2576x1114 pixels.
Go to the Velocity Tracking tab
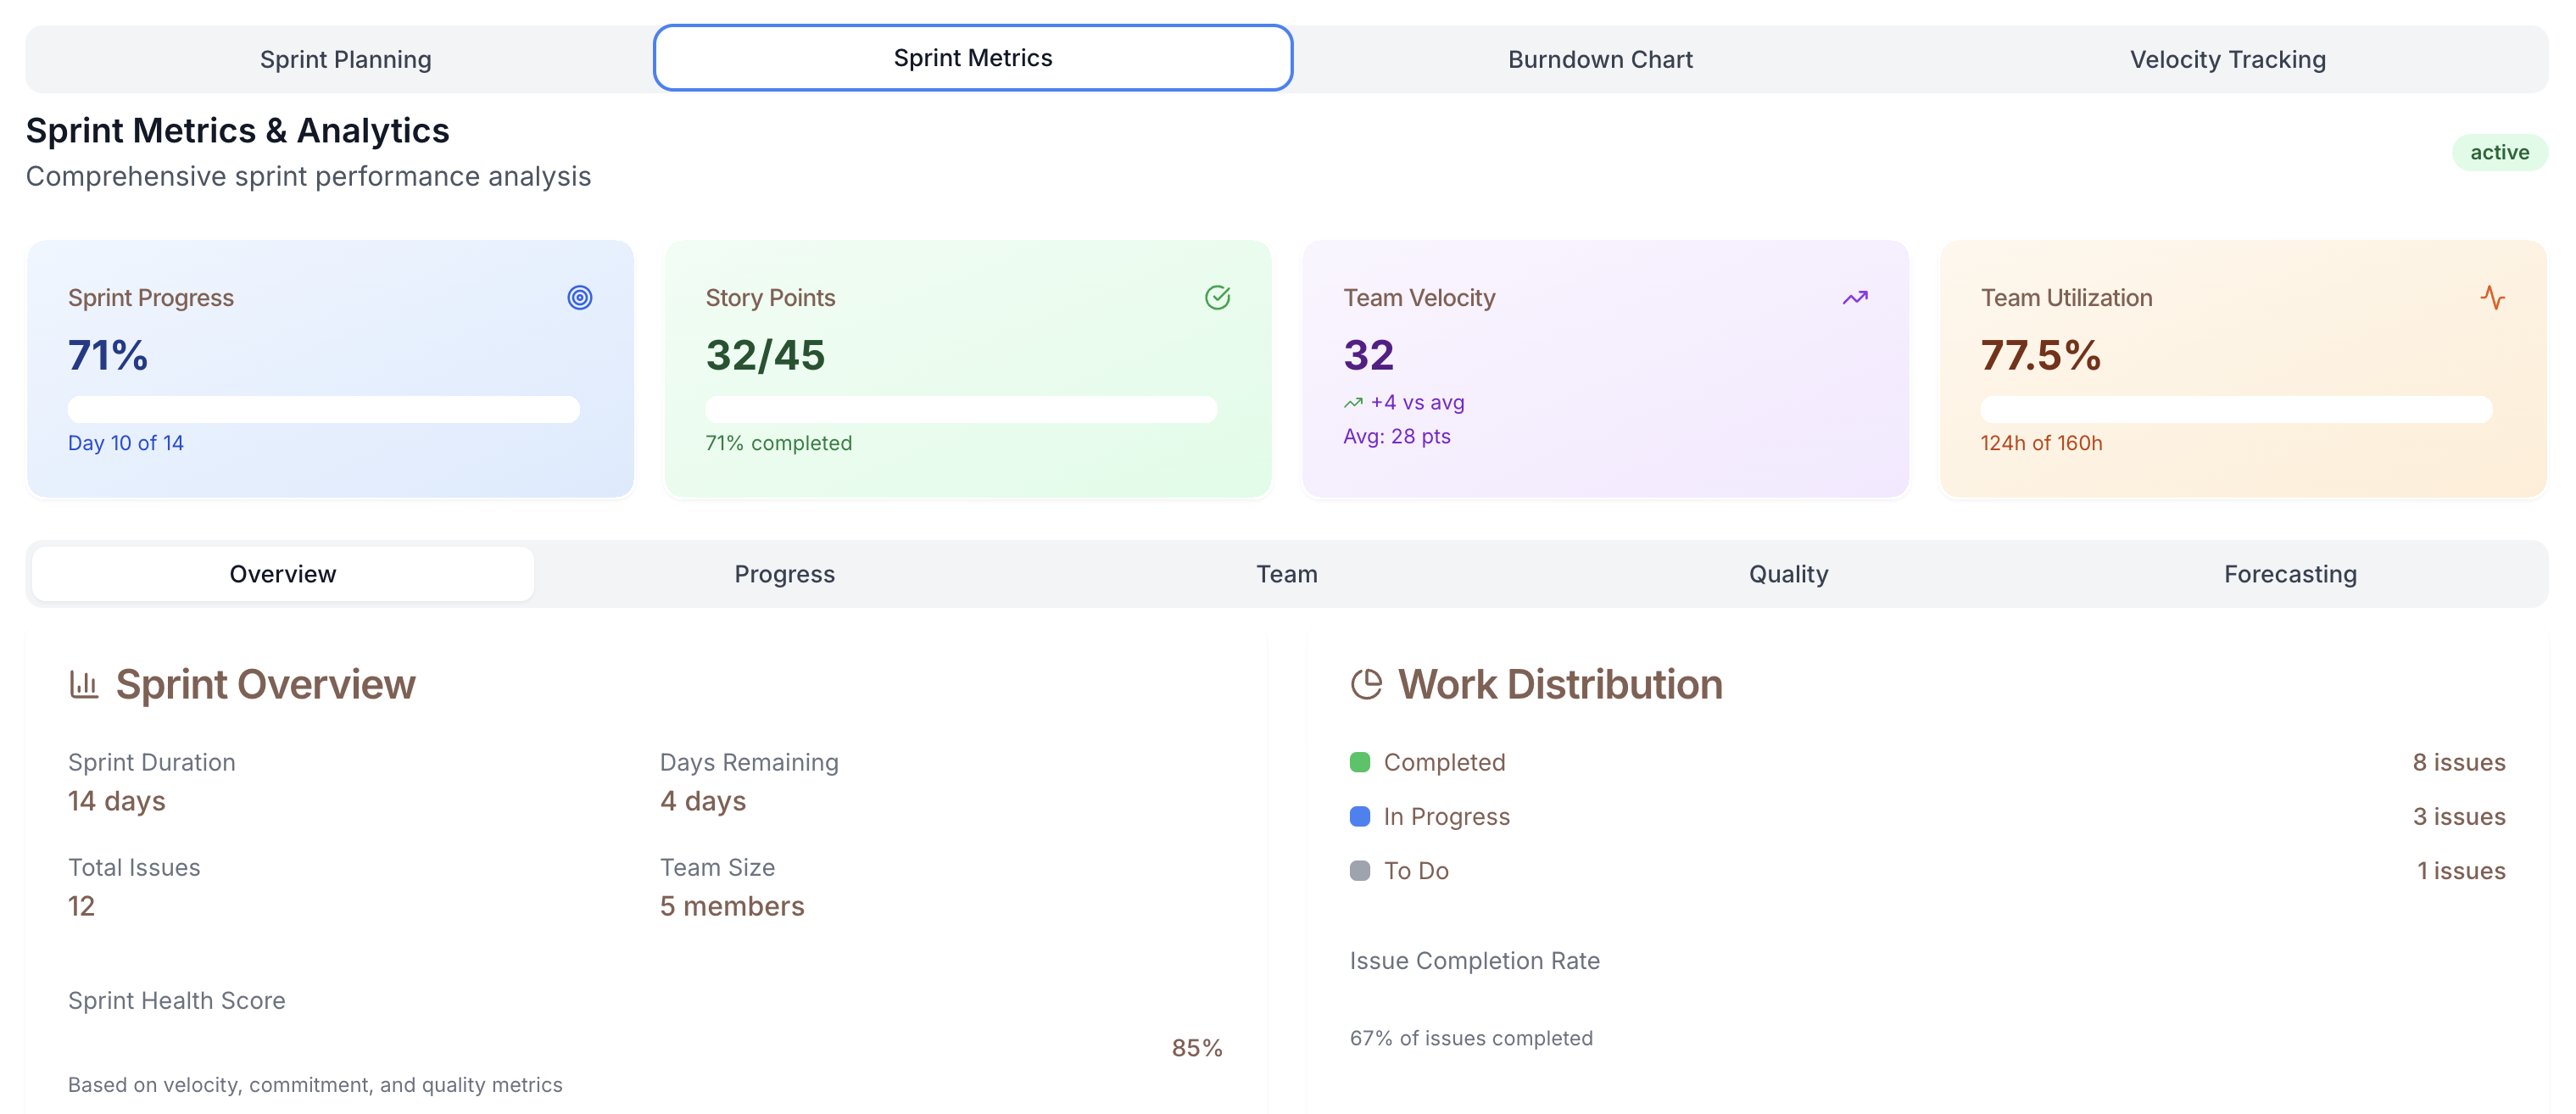point(2227,60)
